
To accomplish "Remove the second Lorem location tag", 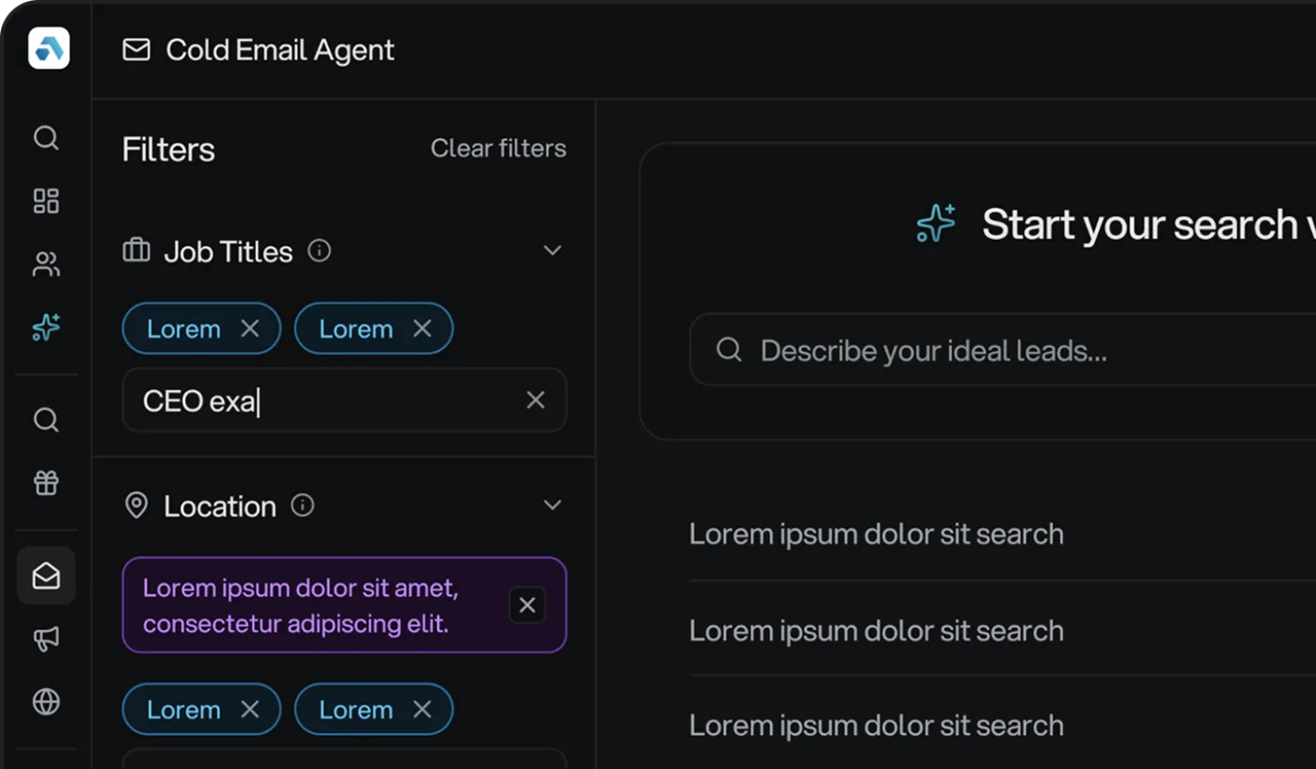I will 422,709.
